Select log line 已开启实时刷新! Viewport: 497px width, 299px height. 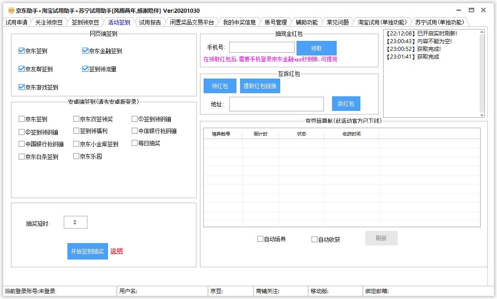[x=421, y=34]
